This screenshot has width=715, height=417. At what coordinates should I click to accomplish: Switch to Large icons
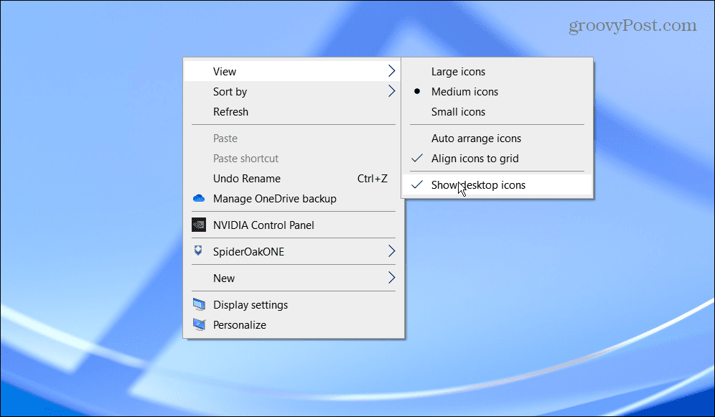457,71
